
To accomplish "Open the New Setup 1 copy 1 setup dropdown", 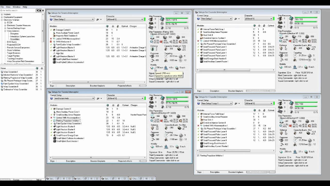I will click(x=217, y=103).
